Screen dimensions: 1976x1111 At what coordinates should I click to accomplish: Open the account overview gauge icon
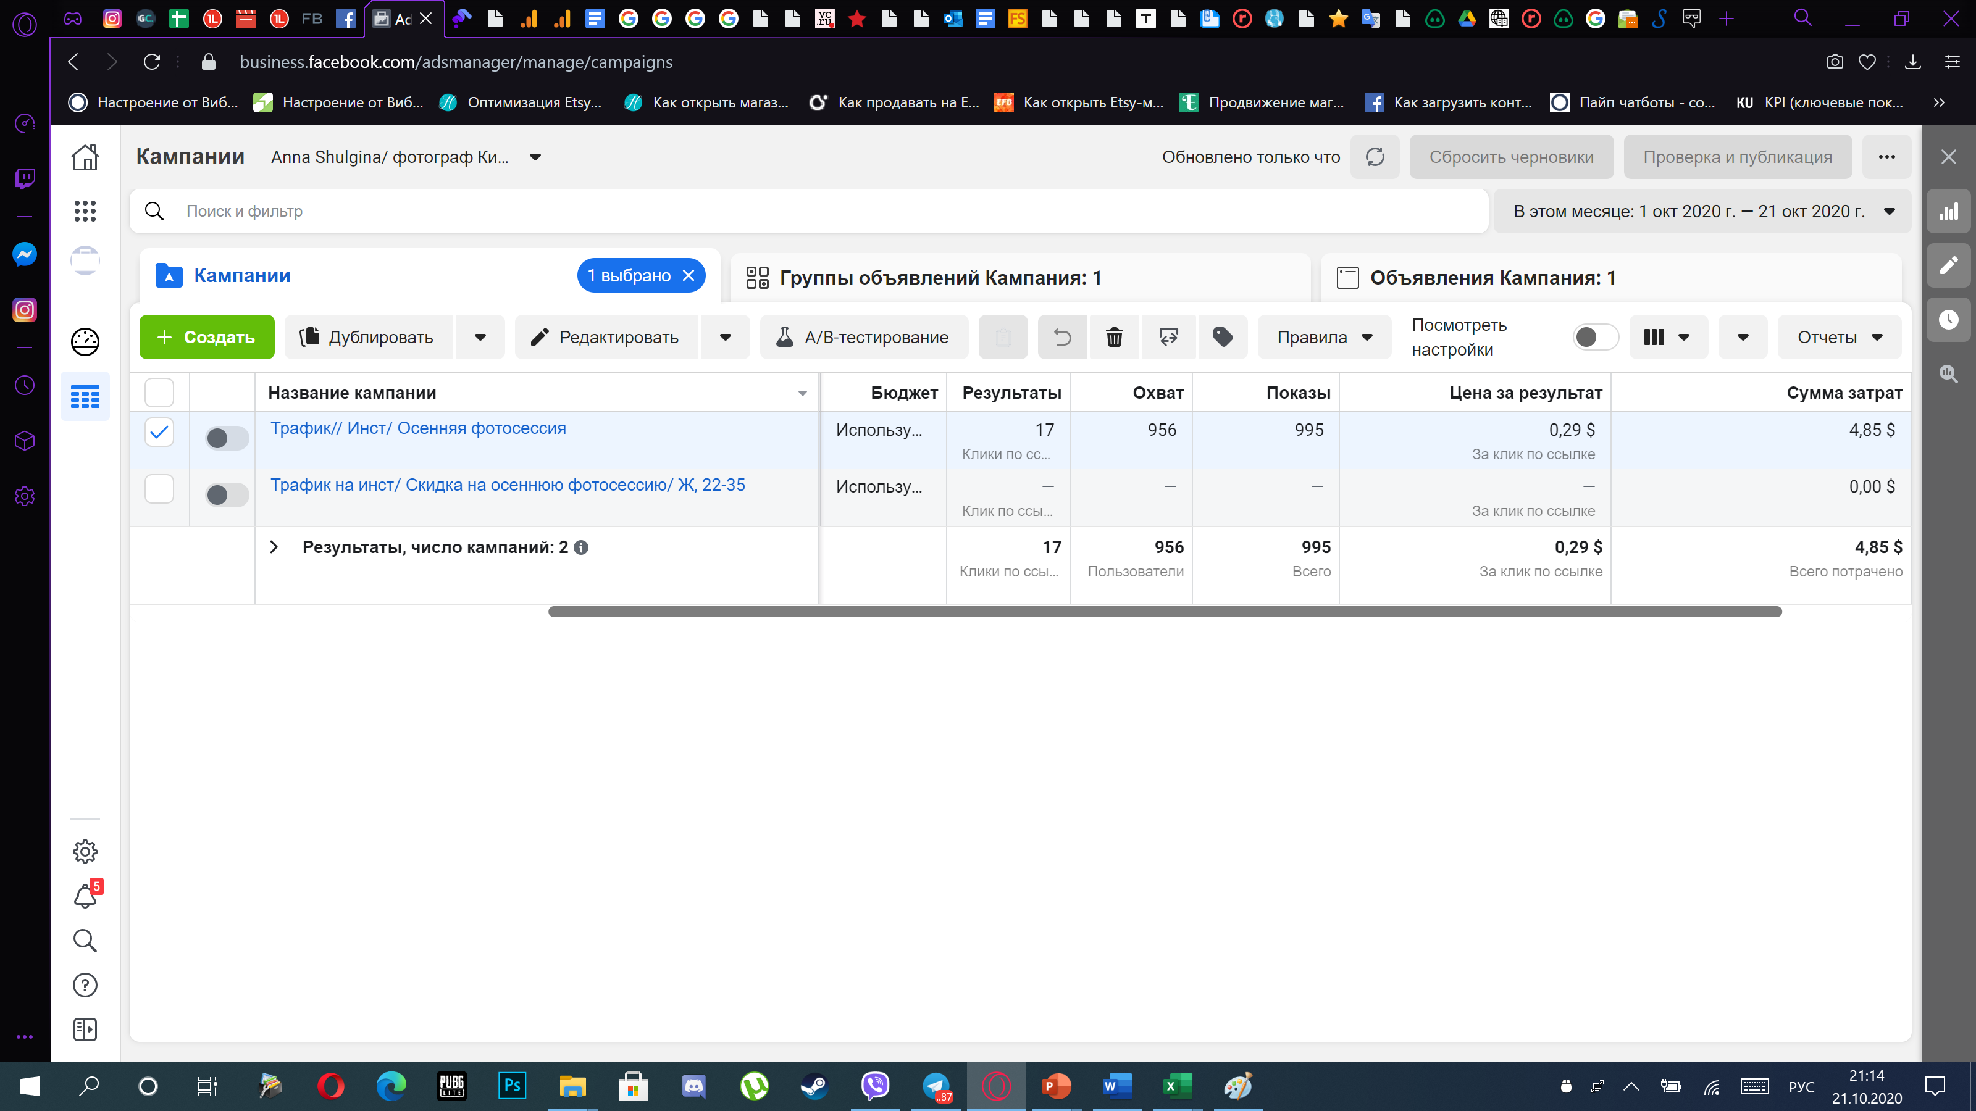[x=85, y=342]
